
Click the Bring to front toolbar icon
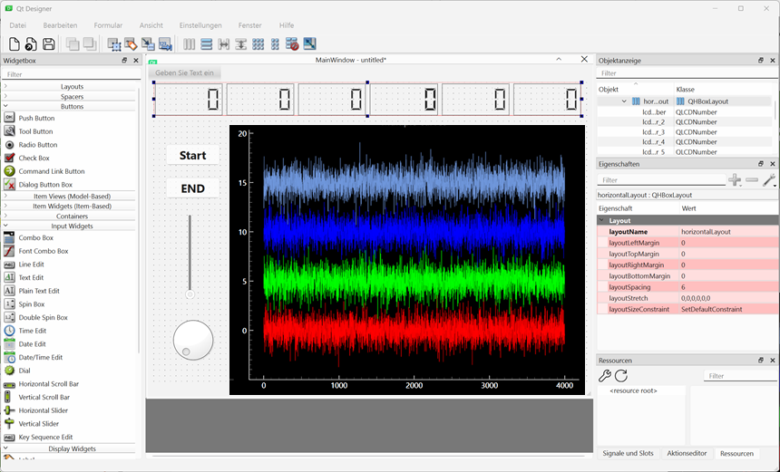(90, 44)
